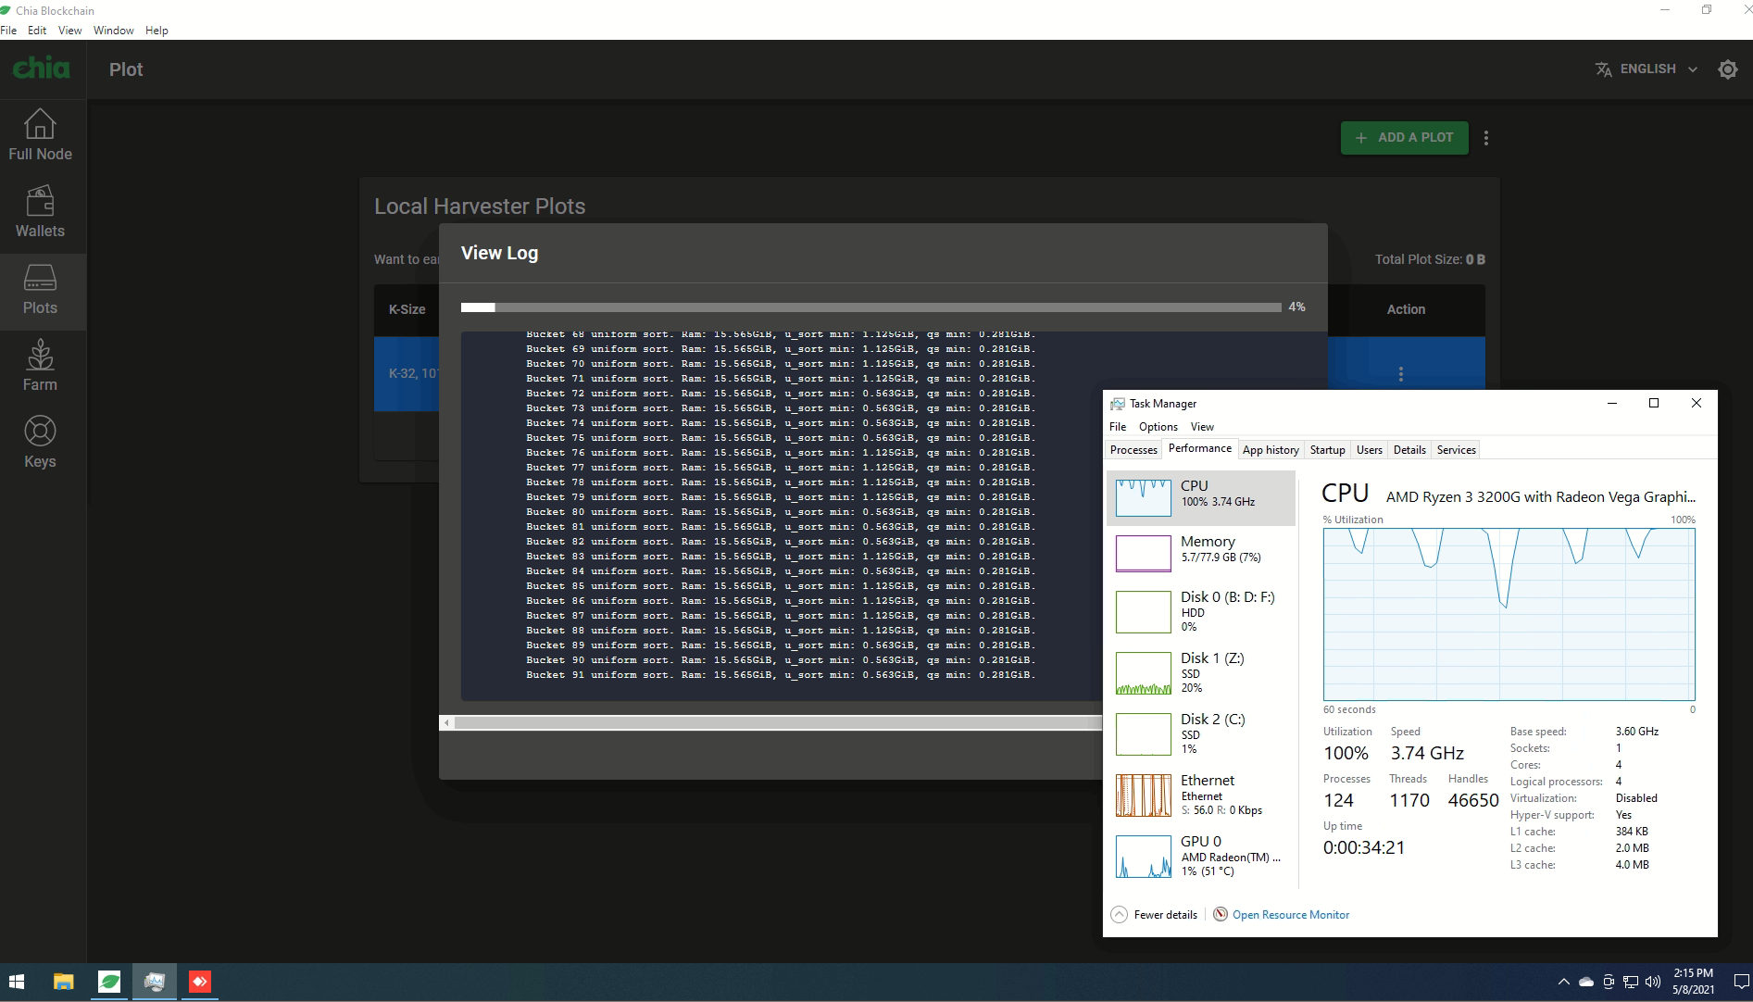Screen dimensions: 1753x1002
Task: Open the plot row action menu dots
Action: (x=1400, y=374)
